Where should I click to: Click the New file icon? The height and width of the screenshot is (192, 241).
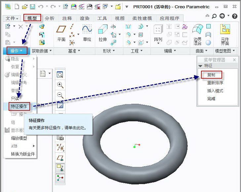(x=17, y=7)
